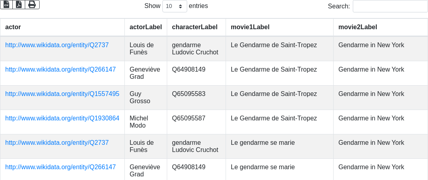The height and width of the screenshot is (180, 428).
Task: Open first Q2737 Wikidata entity link
Action: [57, 45]
